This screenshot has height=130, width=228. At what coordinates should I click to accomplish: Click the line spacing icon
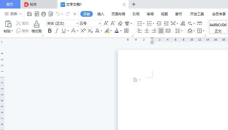pos(177,31)
